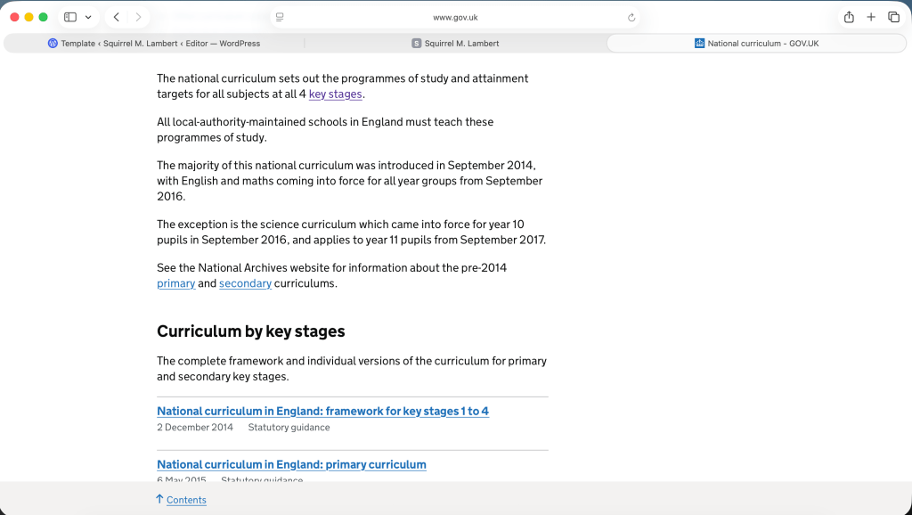
Task: Open the page reader icon in address bar
Action: tap(280, 17)
